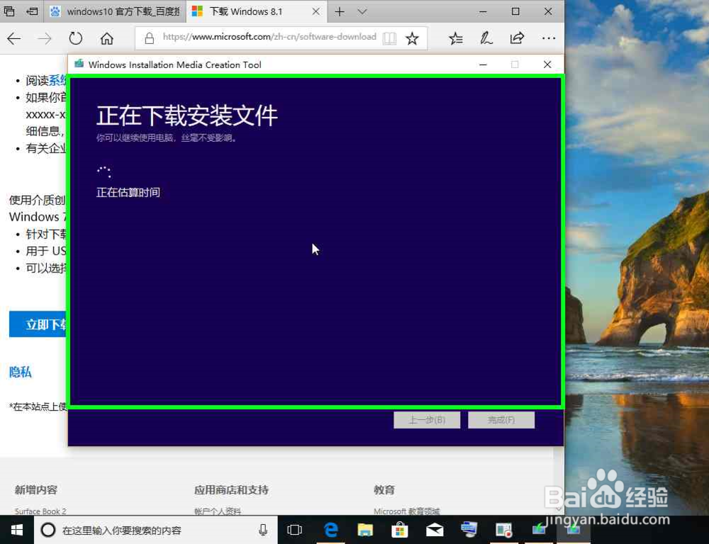Image resolution: width=709 pixels, height=544 pixels.
Task: Click the 立即下载 button on webpage
Action: point(38,324)
